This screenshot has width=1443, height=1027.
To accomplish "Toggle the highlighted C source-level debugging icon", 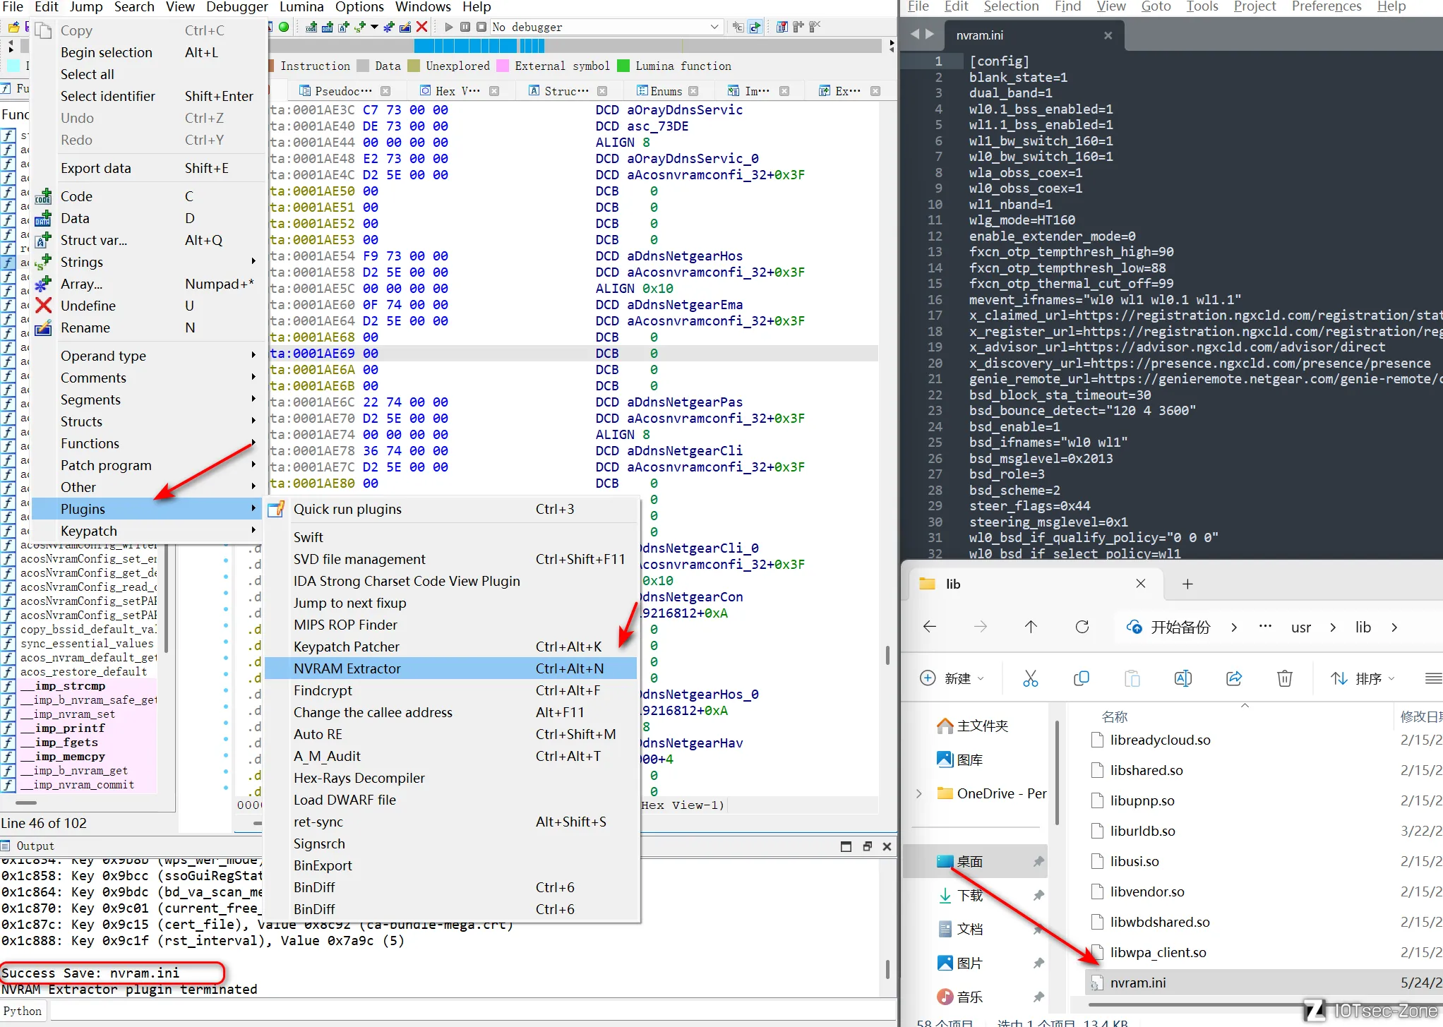I will pyautogui.click(x=755, y=28).
